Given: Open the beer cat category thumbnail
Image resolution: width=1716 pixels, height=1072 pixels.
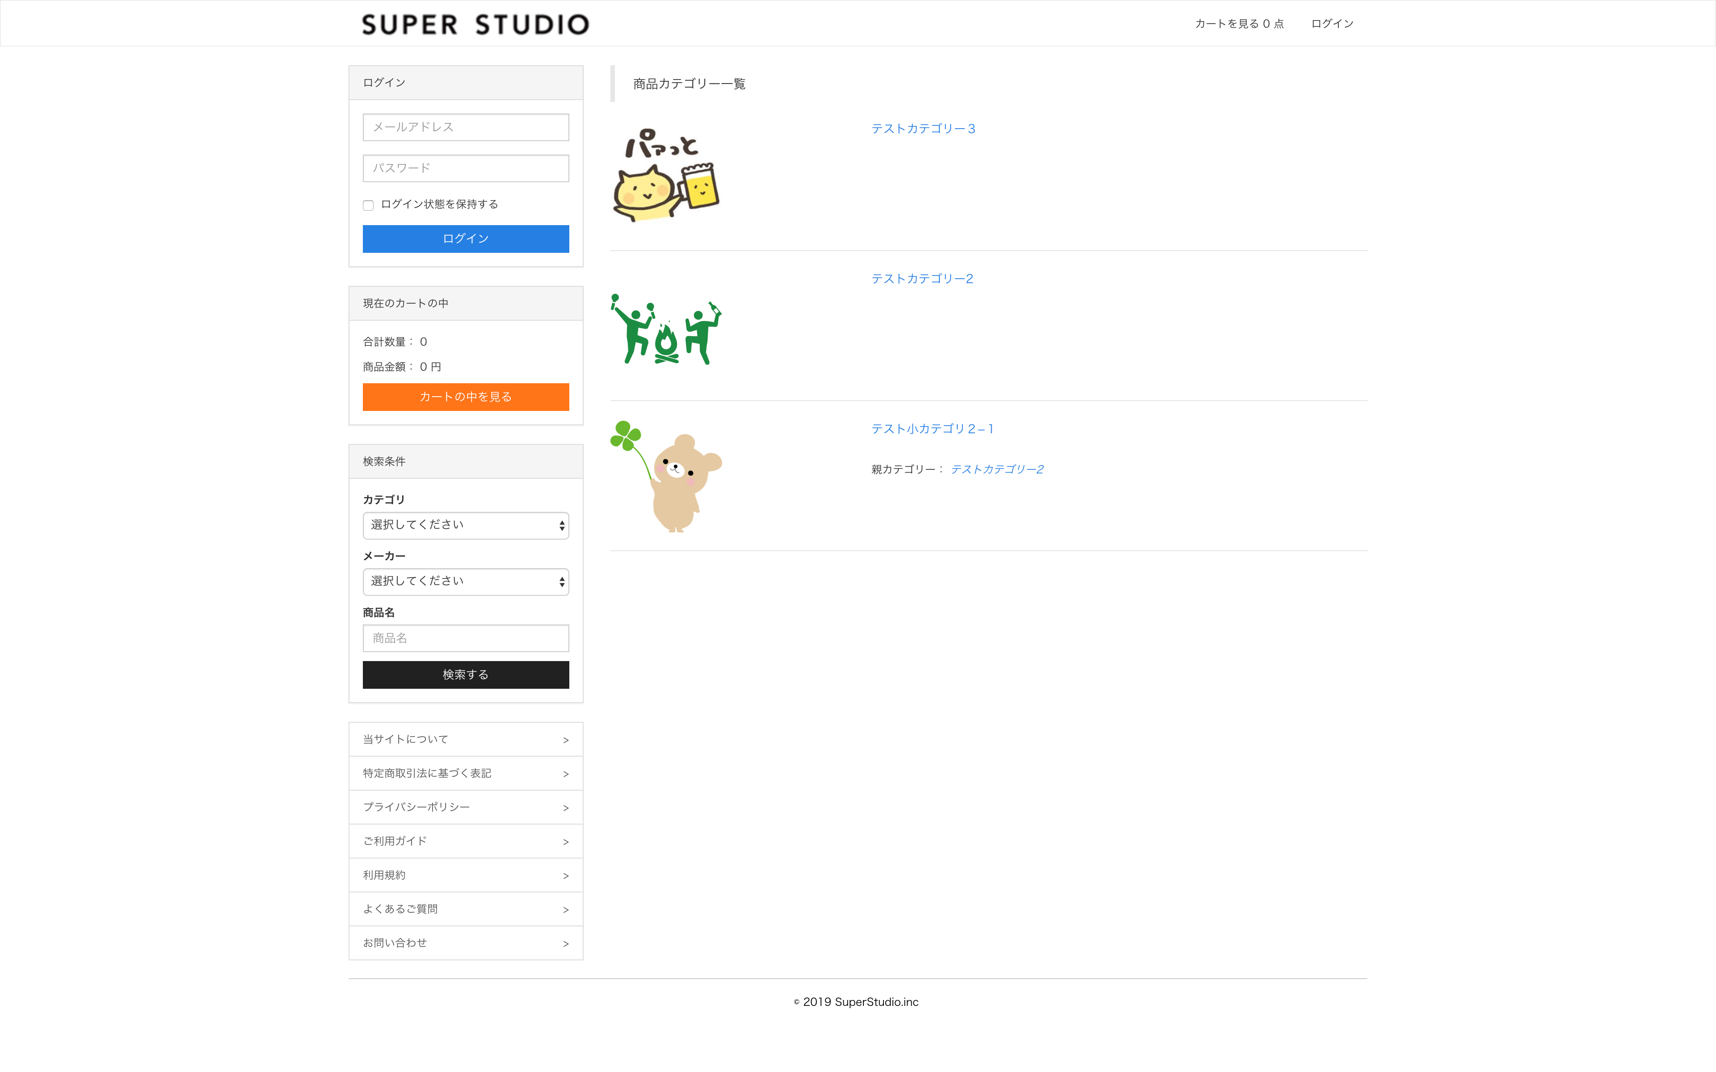Looking at the screenshot, I should click(x=666, y=175).
